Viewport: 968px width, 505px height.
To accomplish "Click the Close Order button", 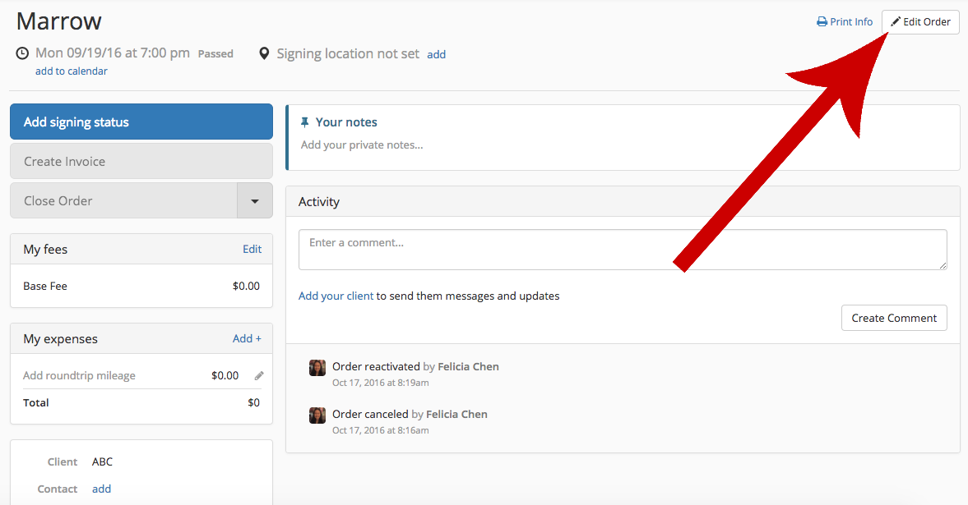I will pyautogui.click(x=124, y=200).
